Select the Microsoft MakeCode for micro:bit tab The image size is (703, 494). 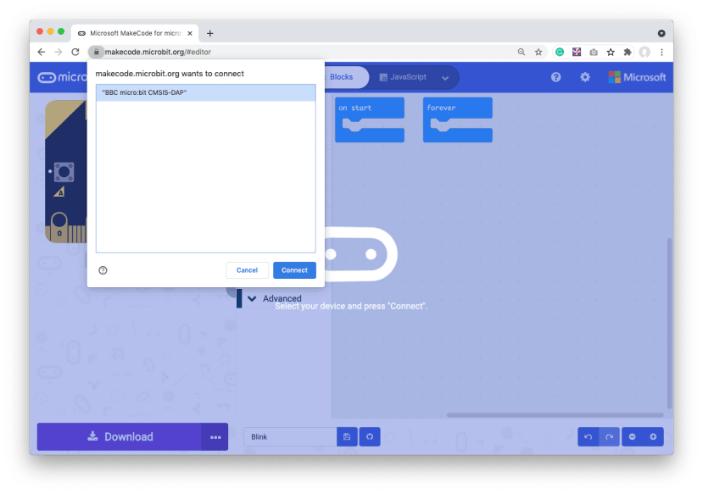pyautogui.click(x=135, y=33)
